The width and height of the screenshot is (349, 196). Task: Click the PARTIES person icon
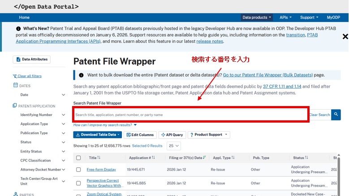coord(16,194)
